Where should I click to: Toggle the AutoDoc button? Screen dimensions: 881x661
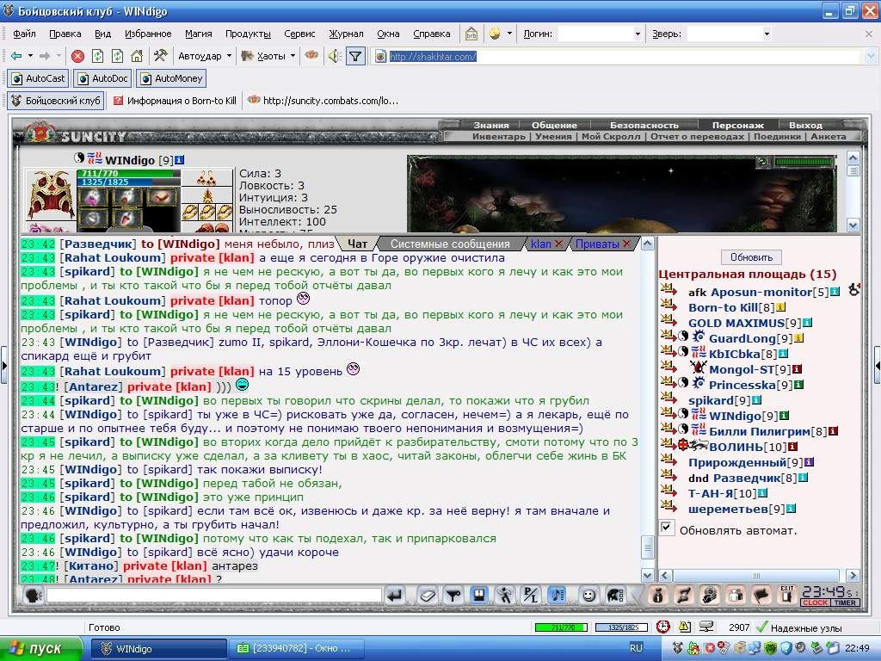102,78
